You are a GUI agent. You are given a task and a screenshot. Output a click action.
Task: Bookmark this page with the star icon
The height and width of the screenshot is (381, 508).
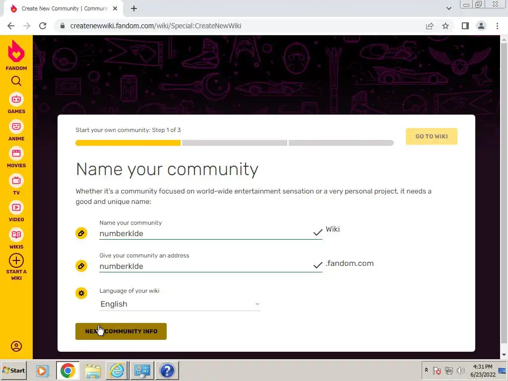(x=445, y=26)
